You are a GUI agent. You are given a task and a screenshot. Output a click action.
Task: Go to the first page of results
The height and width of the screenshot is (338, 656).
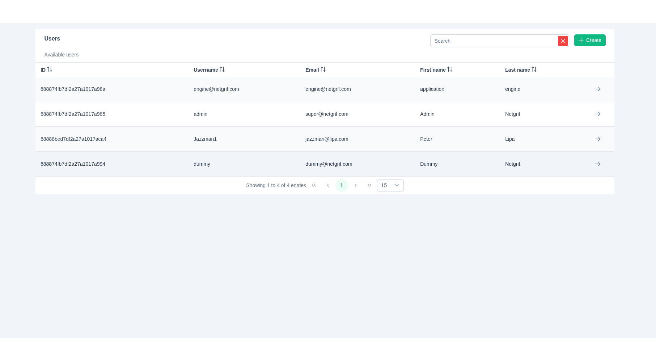coord(314,185)
